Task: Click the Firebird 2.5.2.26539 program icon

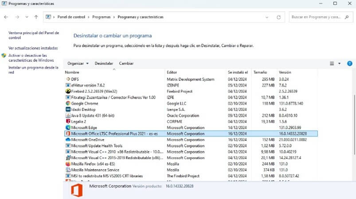Action: (x=68, y=91)
